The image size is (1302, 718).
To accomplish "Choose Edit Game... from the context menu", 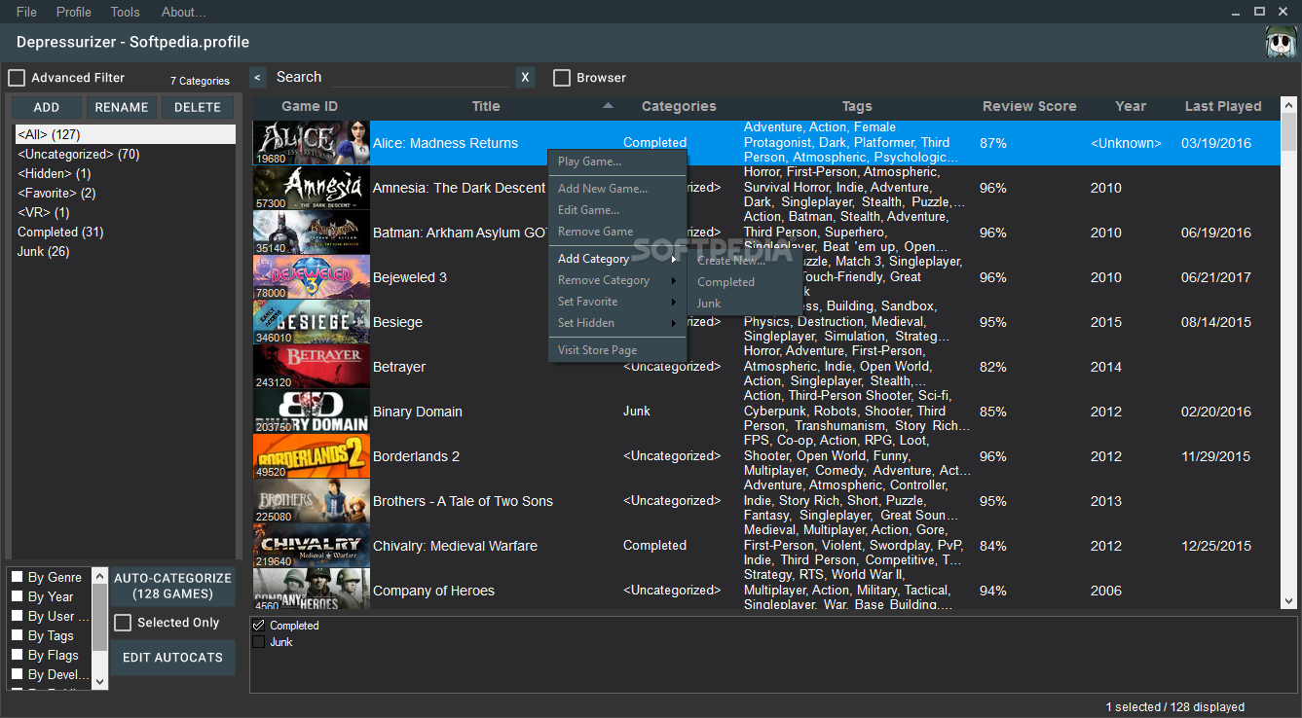I will tap(617, 210).
